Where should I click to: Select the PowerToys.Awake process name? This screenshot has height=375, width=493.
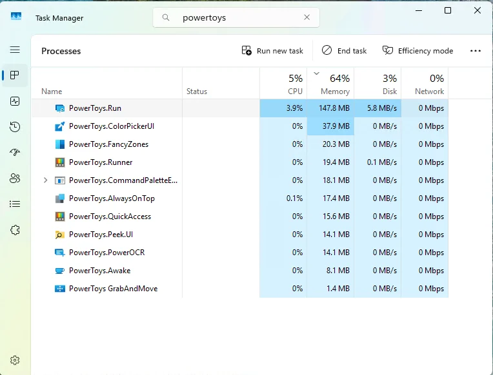(x=99, y=271)
